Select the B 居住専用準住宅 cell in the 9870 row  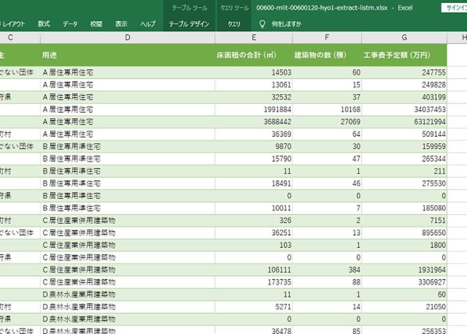(x=127, y=146)
